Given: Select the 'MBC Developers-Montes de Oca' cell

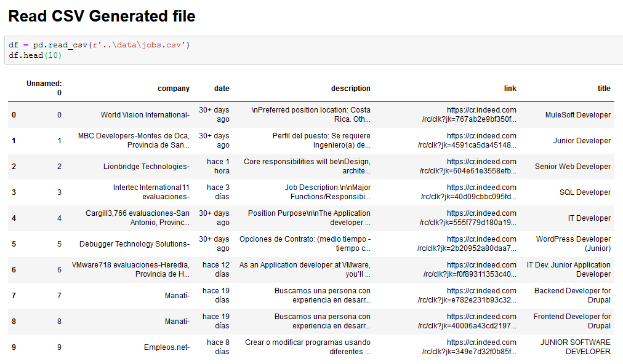Looking at the screenshot, I should point(134,141).
